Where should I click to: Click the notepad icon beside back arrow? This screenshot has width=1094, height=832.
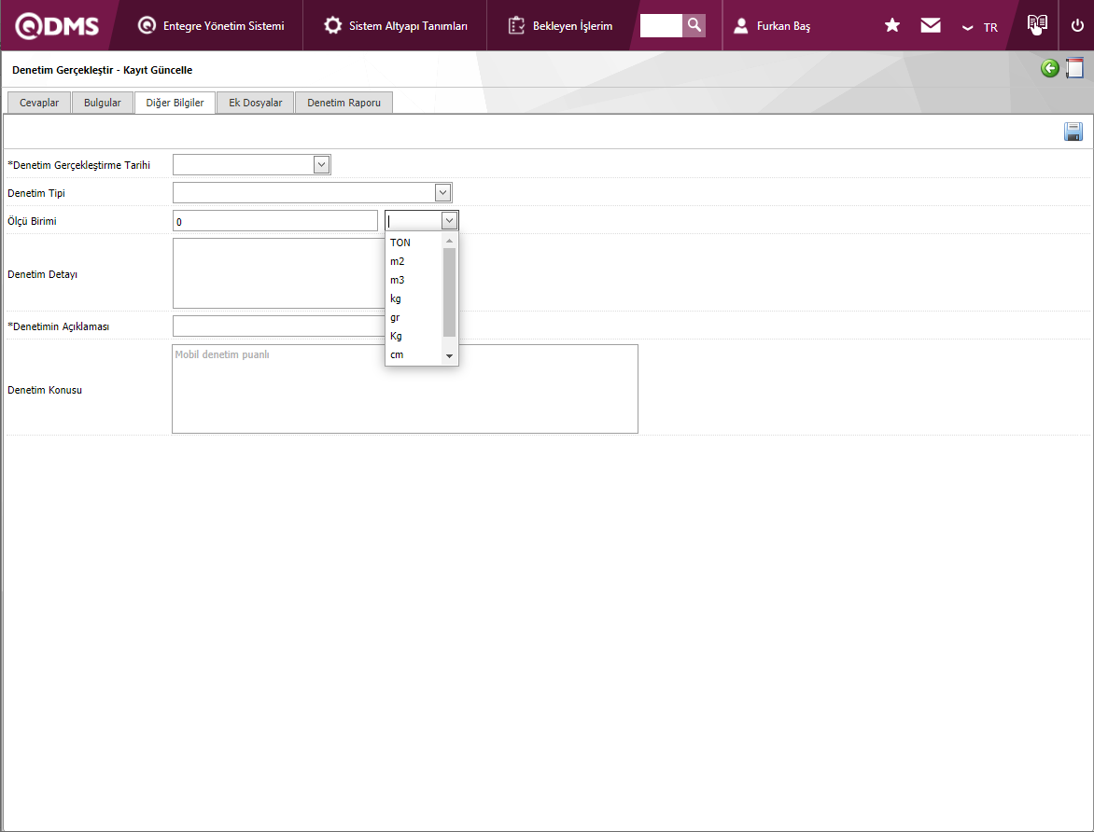1074,68
